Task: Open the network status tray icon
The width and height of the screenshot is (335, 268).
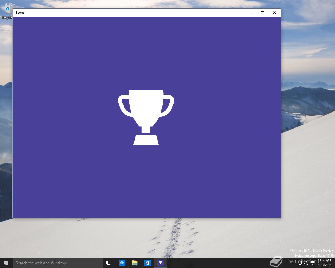Action: [300, 263]
